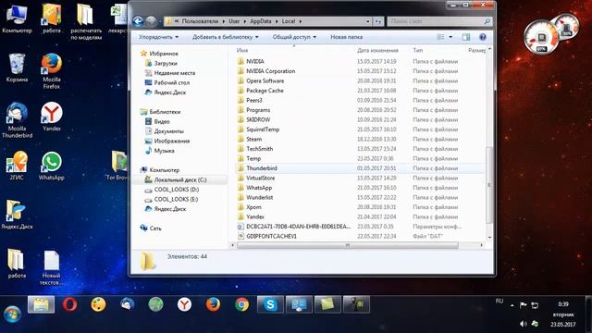Viewport: 592px width, 333px height.
Task: Select Загрузки in navigation pane
Action: [166, 64]
